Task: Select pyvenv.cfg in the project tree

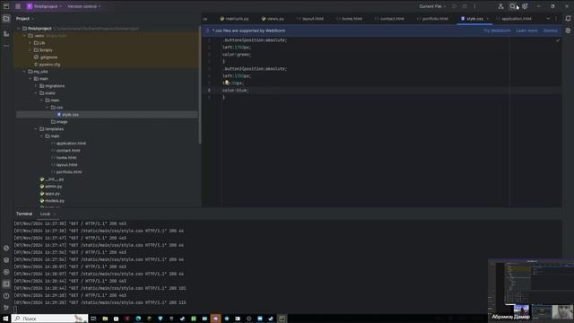Action: point(48,65)
